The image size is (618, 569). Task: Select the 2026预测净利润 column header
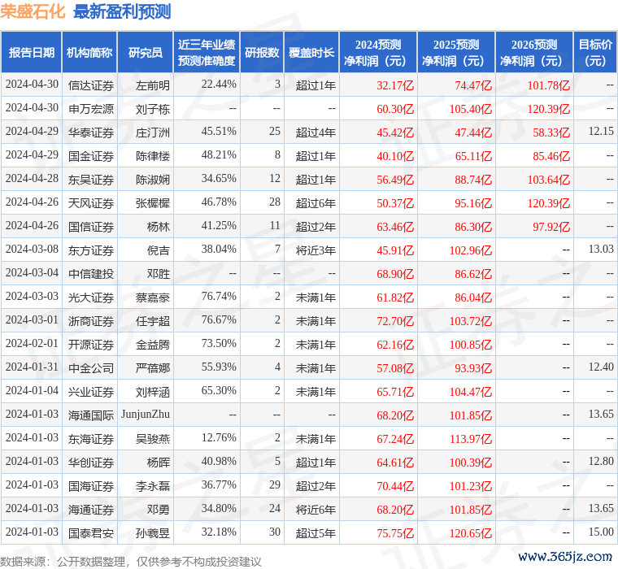534,52
